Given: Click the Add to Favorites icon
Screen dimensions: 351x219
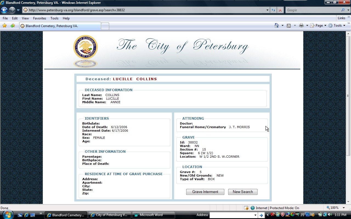Looking at the screenshot, I should 13,26.
